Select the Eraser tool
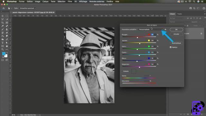Image resolution: width=206 pixels, height=116 pixels. click(7, 33)
